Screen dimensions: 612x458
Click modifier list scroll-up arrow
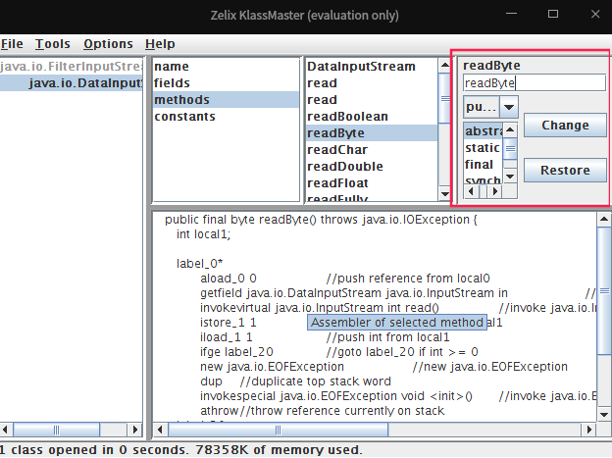pyautogui.click(x=510, y=129)
